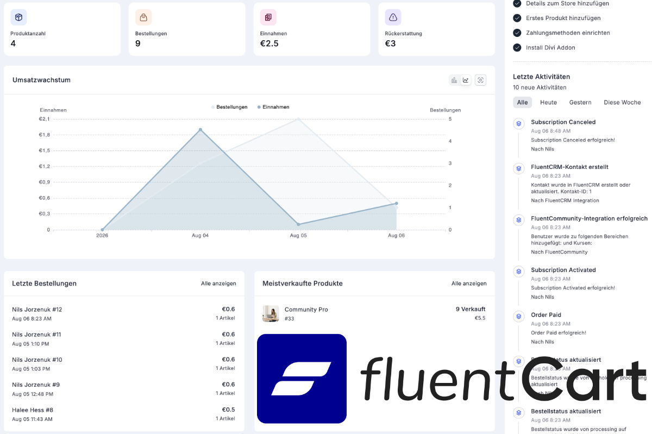Toggle Bestellungen series in chart legend
Viewport: 652px width, 434px height.
tap(229, 107)
